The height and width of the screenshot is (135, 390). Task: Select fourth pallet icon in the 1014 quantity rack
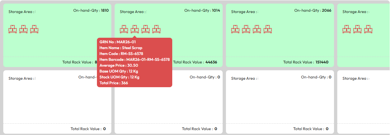pyautogui.click(x=156, y=29)
